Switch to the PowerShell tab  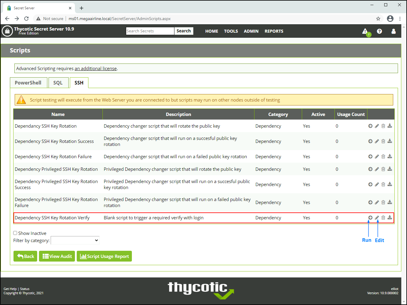[28, 83]
